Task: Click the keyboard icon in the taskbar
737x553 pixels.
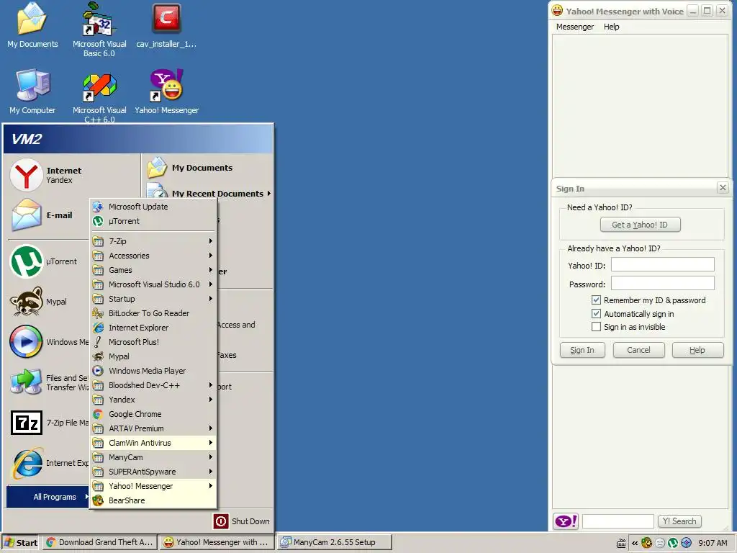Action: [621, 543]
